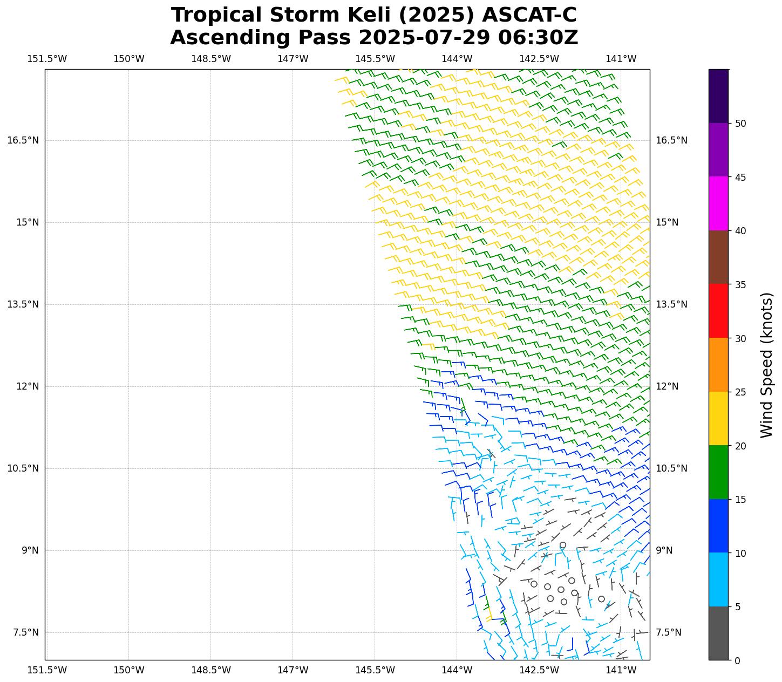Select the green 15–20 knot colorbar segment
Screen dimensions: 782x682
click(x=718, y=472)
